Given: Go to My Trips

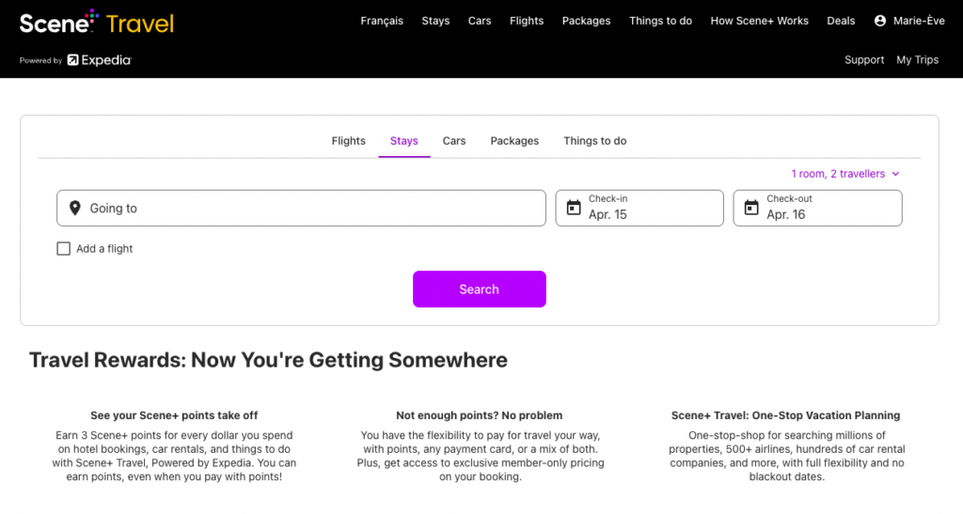Looking at the screenshot, I should click(917, 60).
